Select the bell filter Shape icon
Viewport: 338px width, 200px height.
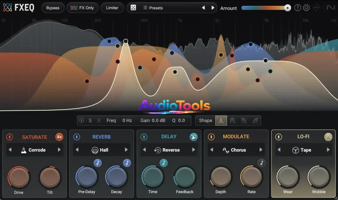point(221,120)
